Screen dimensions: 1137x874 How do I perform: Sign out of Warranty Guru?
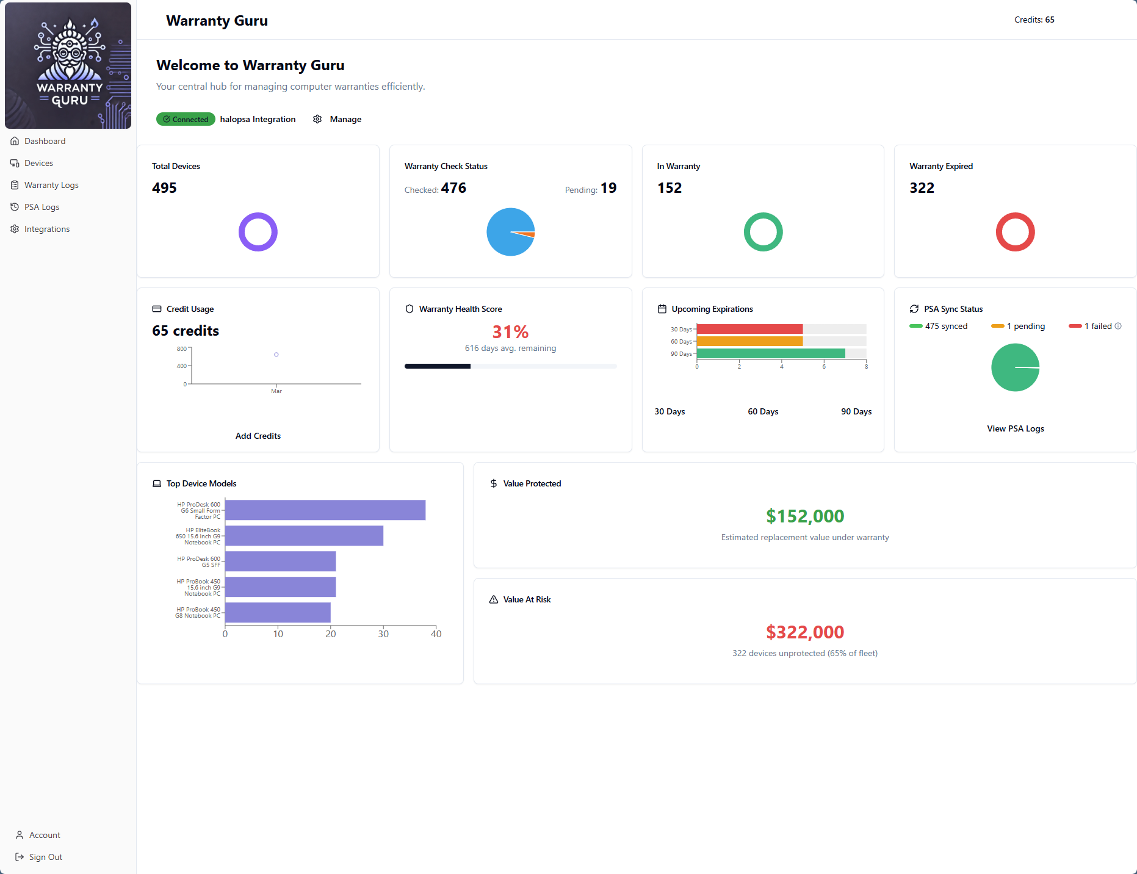(x=45, y=856)
